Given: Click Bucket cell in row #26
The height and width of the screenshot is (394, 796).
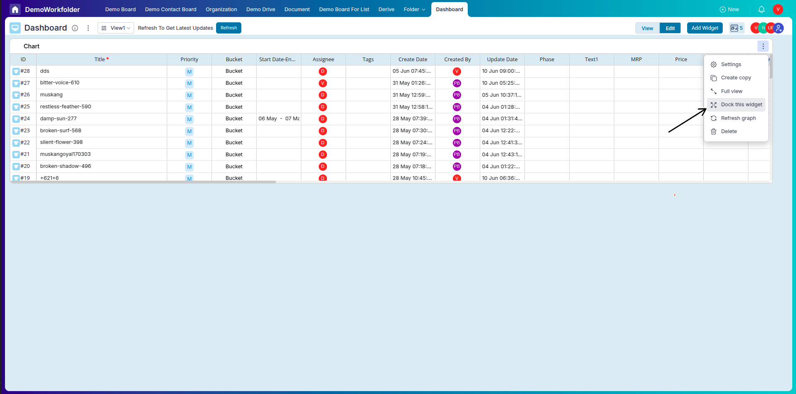Looking at the screenshot, I should (x=234, y=95).
